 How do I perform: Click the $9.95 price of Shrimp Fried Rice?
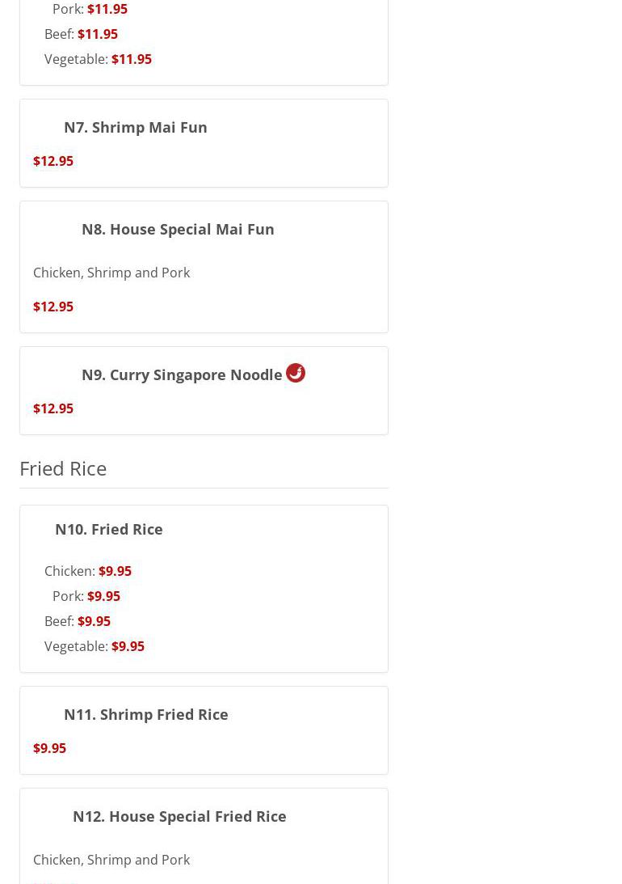tap(49, 748)
